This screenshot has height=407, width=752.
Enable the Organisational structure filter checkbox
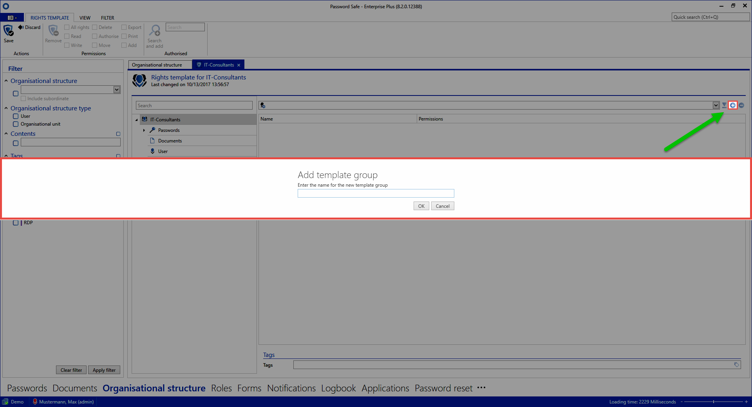click(16, 94)
